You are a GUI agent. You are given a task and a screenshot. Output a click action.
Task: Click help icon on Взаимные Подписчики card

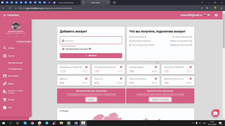click(191, 79)
